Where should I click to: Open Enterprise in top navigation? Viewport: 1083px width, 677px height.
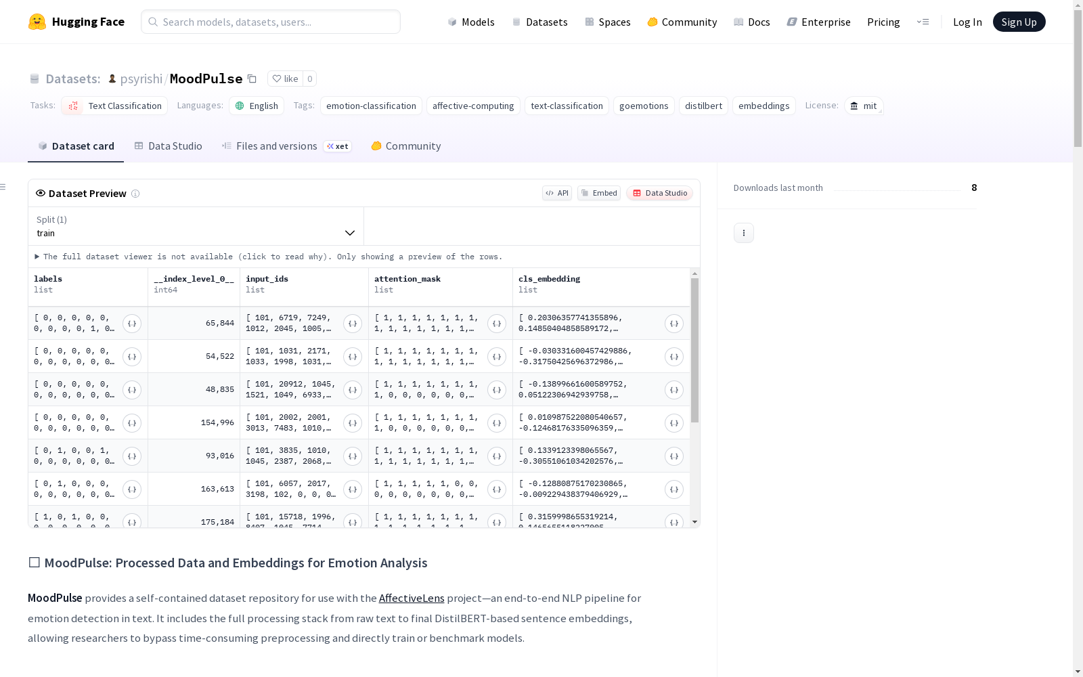pyautogui.click(x=818, y=22)
